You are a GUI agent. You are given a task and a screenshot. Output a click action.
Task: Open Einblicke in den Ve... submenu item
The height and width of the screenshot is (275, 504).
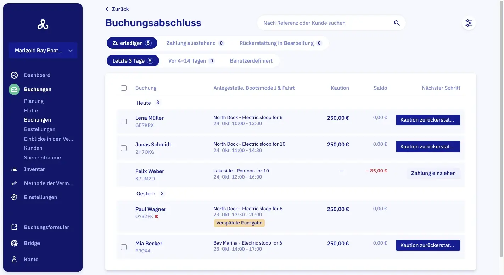[49, 139]
